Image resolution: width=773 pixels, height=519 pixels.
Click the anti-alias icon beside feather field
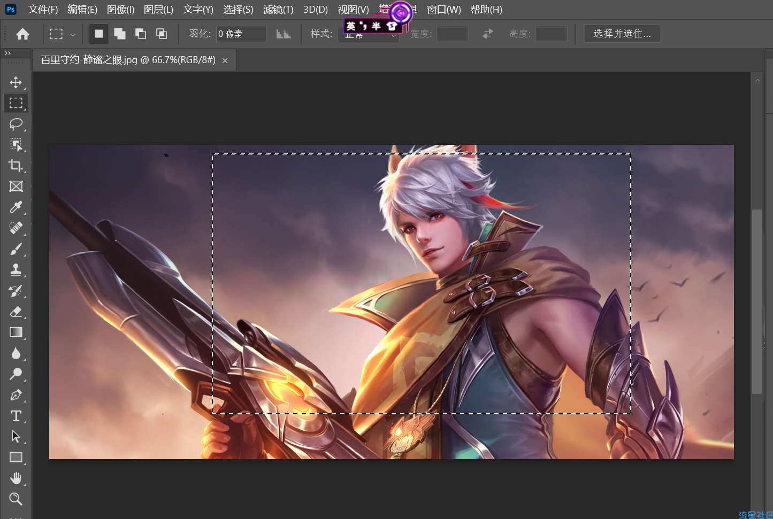point(284,34)
